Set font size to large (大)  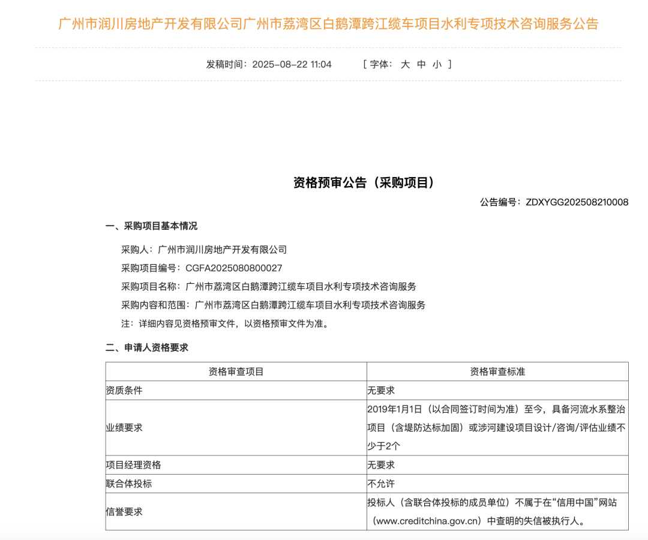point(405,64)
